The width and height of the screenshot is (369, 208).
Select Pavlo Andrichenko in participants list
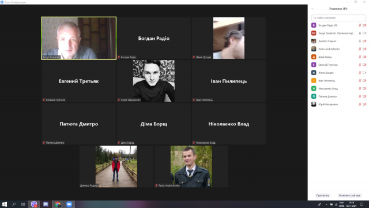[338, 49]
